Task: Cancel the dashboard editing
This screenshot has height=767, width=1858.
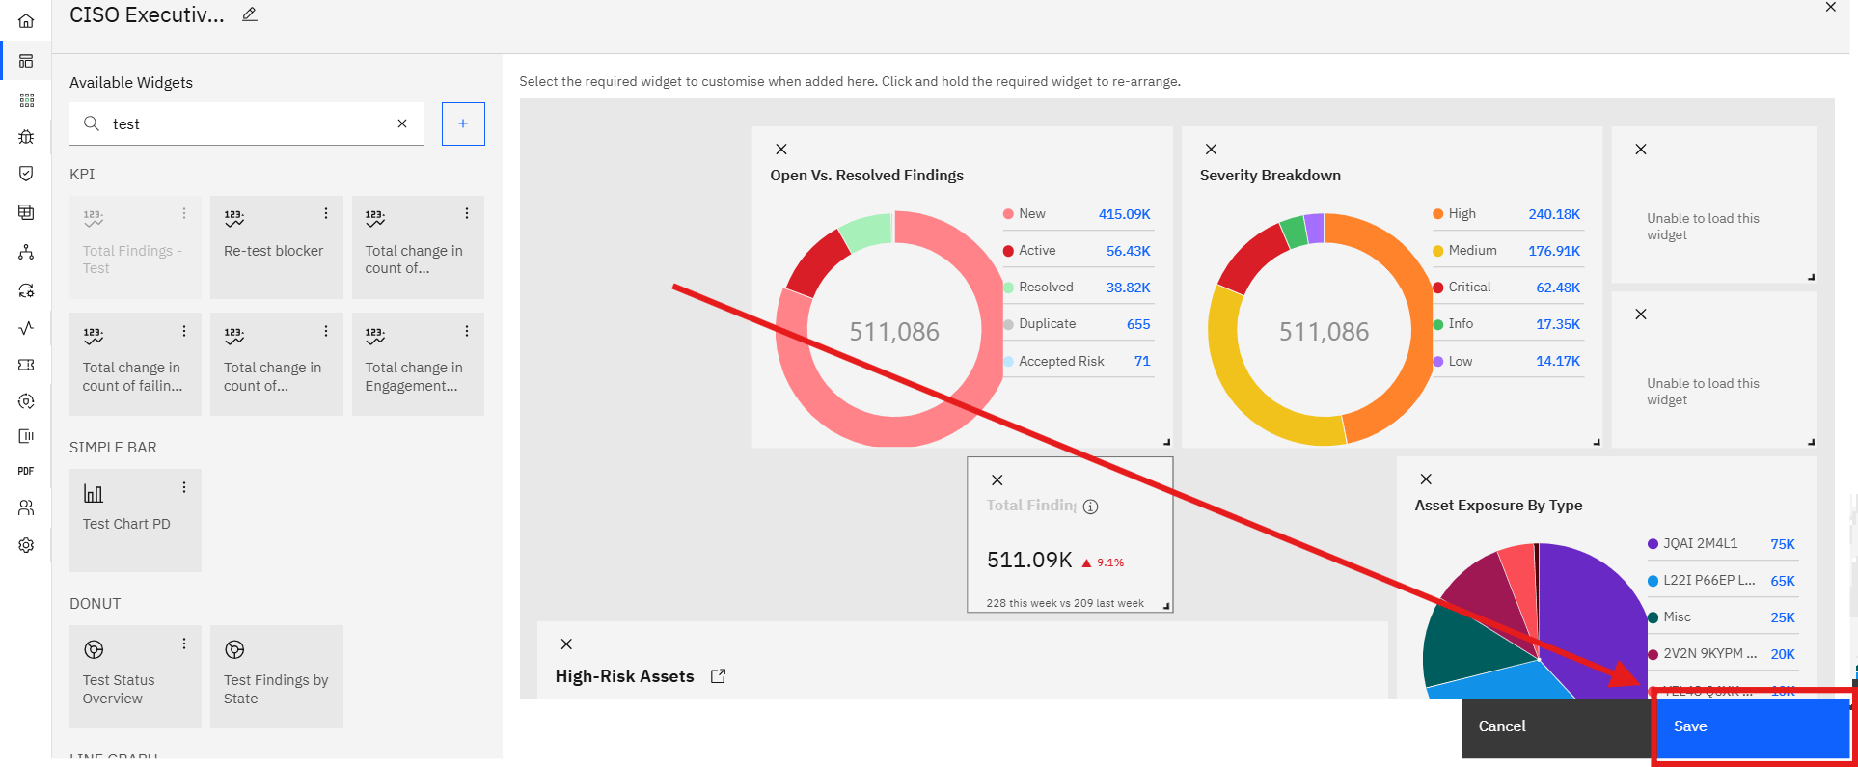Action: (x=1556, y=727)
